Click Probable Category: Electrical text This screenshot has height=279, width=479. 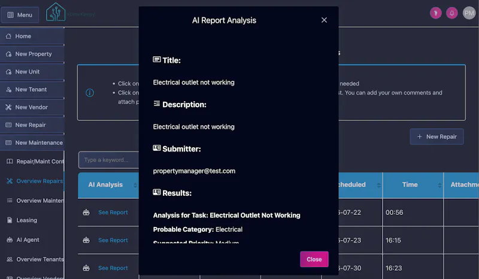[x=198, y=229]
